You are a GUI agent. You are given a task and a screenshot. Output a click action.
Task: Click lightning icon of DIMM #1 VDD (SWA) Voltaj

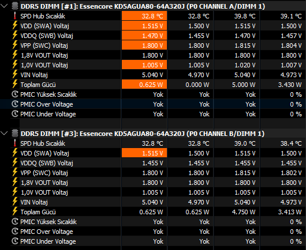pyautogui.click(x=15, y=25)
